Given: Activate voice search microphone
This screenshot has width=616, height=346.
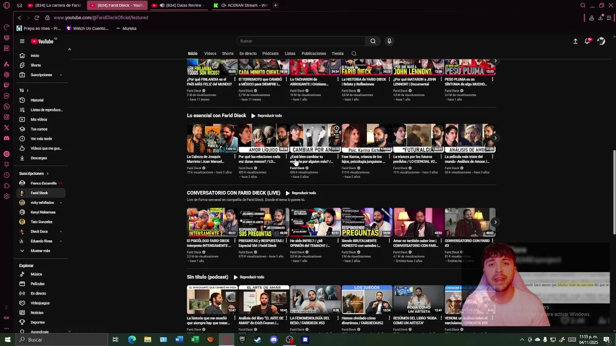Looking at the screenshot, I should (x=389, y=41).
